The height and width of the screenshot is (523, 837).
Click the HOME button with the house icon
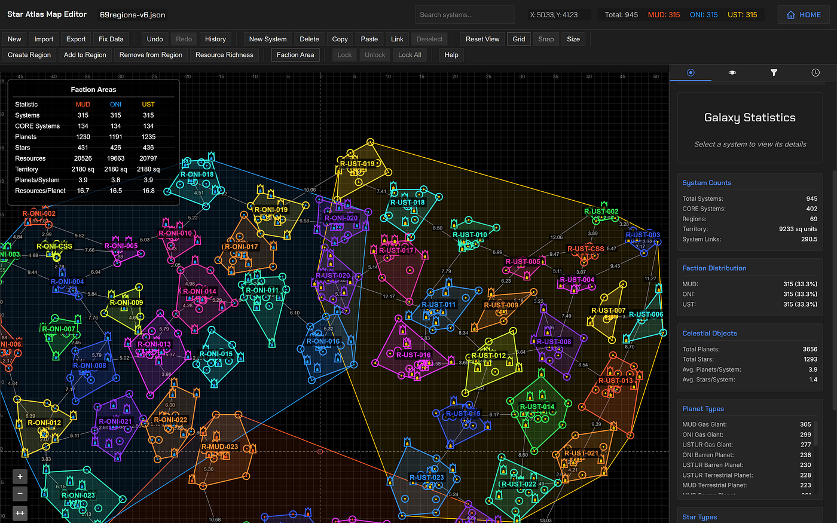pyautogui.click(x=803, y=14)
